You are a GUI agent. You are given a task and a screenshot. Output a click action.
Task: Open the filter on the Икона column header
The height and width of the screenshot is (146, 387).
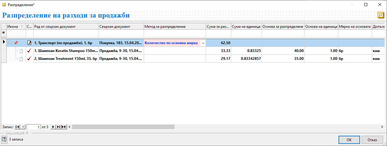pyautogui.click(x=22, y=27)
